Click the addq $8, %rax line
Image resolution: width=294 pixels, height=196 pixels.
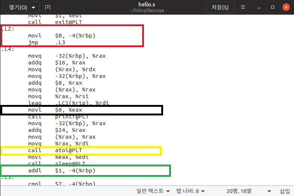coord(55,83)
